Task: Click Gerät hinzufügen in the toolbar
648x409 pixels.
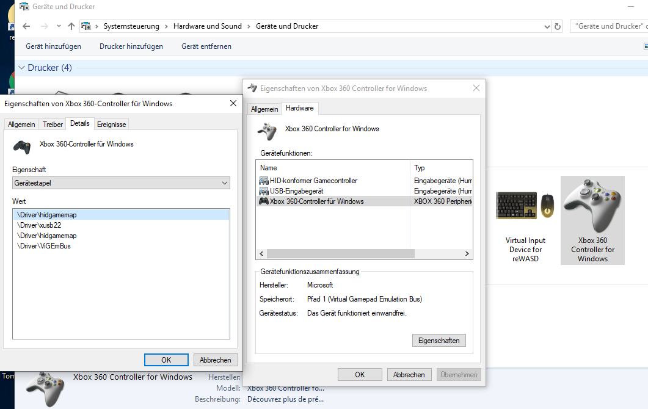Action: click(53, 46)
